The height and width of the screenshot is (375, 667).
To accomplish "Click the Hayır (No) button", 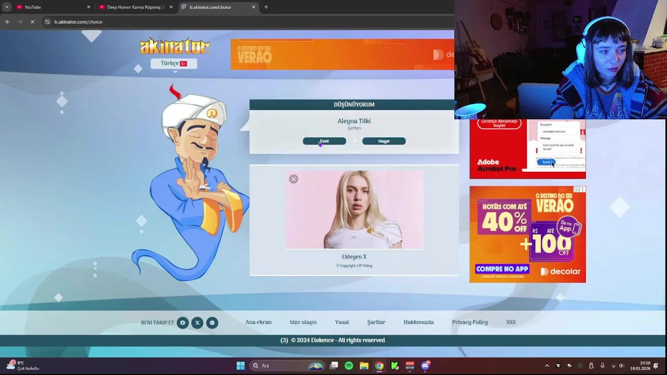I will click(384, 141).
